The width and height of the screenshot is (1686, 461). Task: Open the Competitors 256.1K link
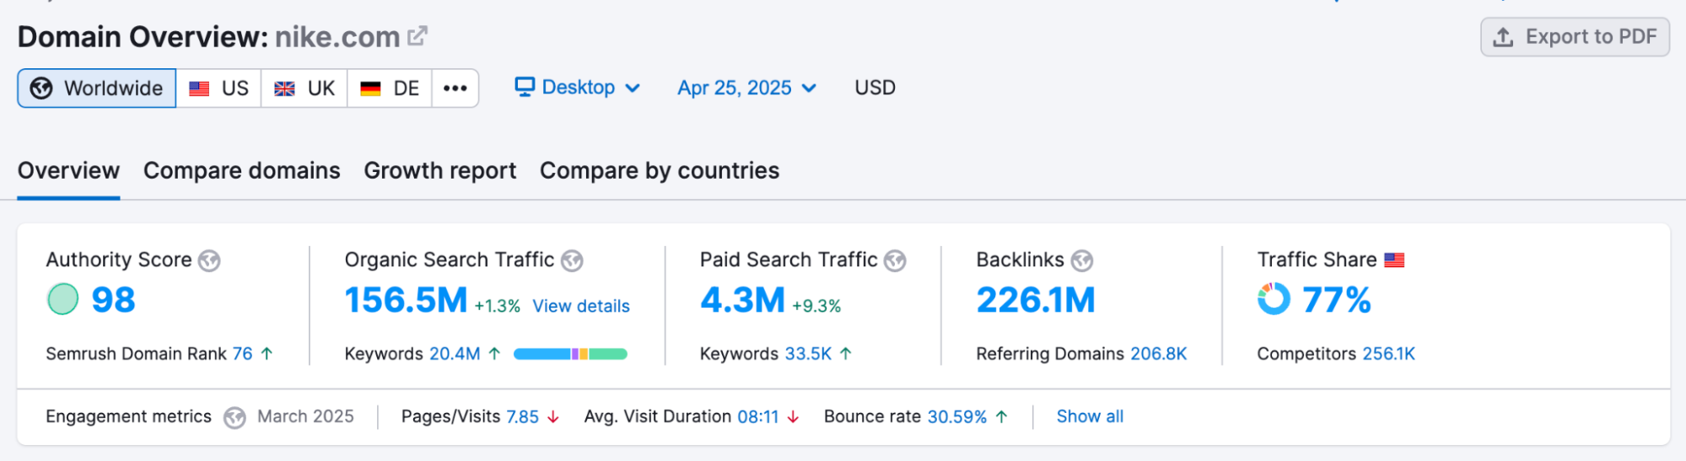[1389, 354]
